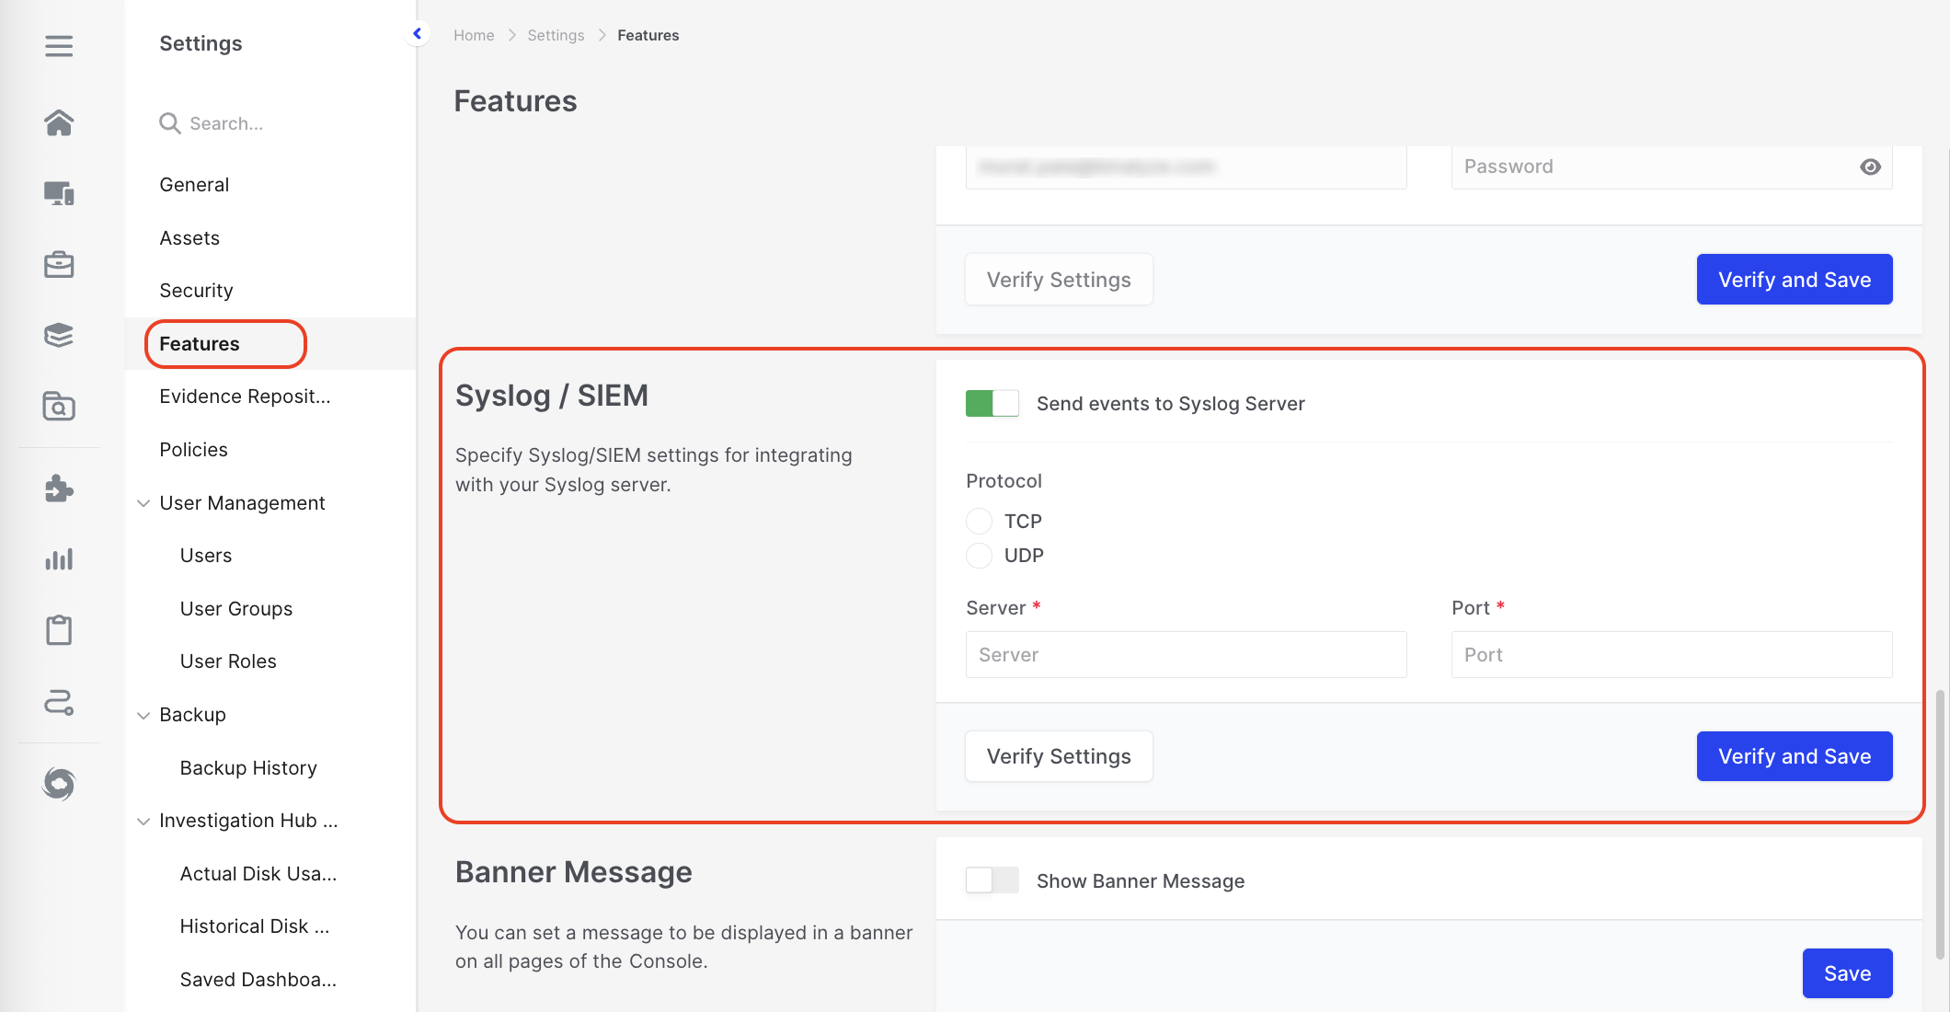The height and width of the screenshot is (1012, 1950).
Task: Collapse the User Management section
Action: click(x=143, y=503)
